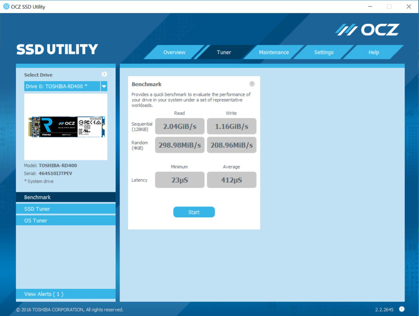
Task: Expand the drive selection dropdown arrow
Action: pos(104,86)
